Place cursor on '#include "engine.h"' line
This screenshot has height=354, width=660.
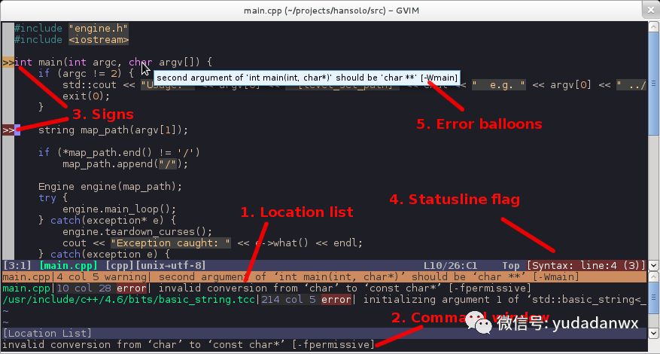pyautogui.click(x=71, y=28)
